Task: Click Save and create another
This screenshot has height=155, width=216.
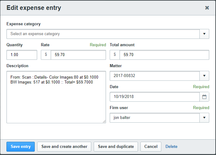Action: click(64, 147)
